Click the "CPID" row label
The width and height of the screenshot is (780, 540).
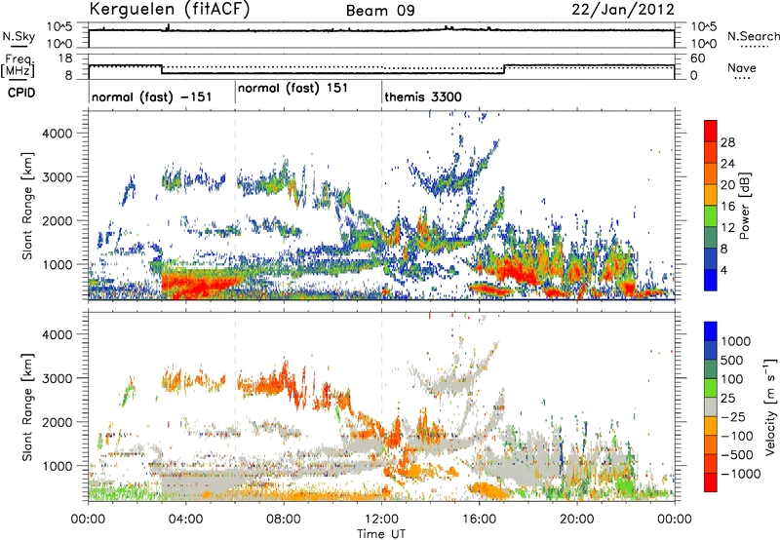pyautogui.click(x=21, y=93)
